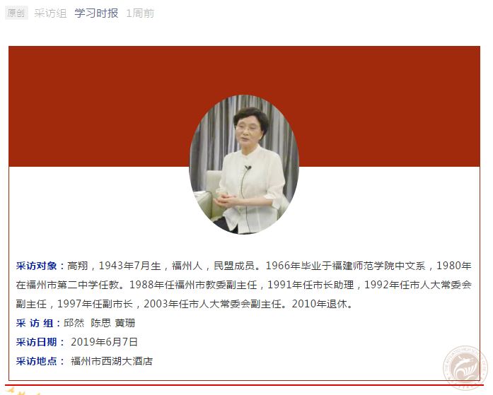
Task: Click interviewer name 黄珊
Action: point(124,323)
